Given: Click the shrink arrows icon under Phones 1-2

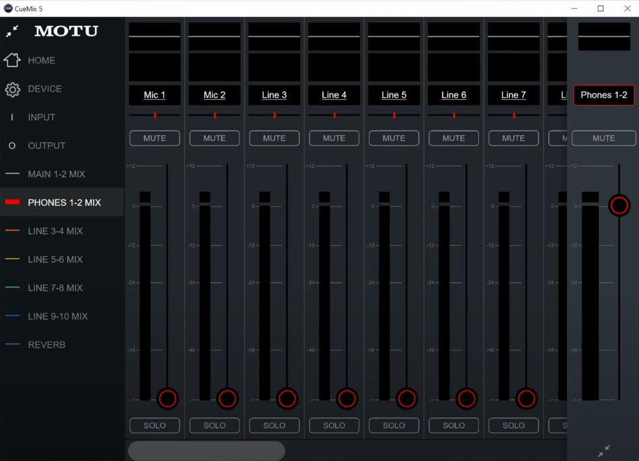Looking at the screenshot, I should 604,451.
